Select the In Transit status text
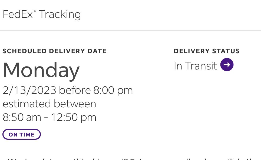 pos(196,66)
